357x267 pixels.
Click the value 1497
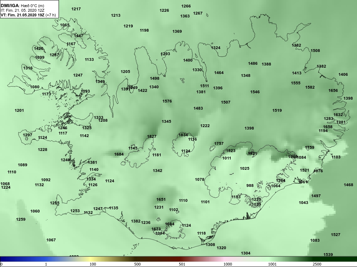pyautogui.click(x=316, y=196)
